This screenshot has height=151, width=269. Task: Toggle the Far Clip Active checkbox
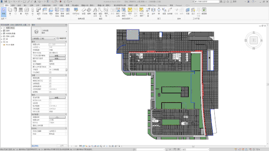50,86
